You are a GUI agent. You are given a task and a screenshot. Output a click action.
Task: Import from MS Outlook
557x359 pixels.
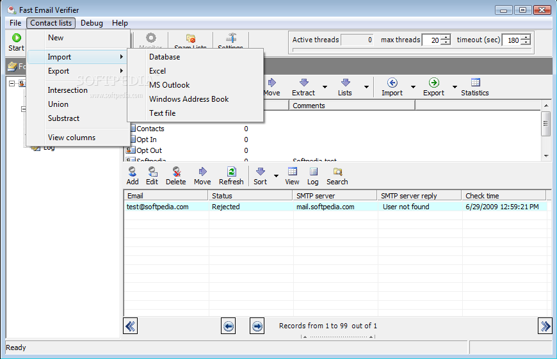195,85
